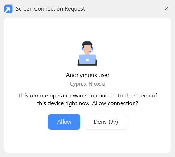Click the operator's headset microphone
The image size is (175, 157).
[90, 52]
